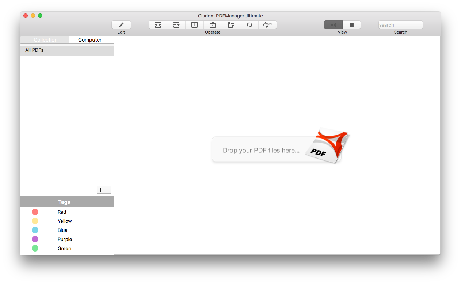The width and height of the screenshot is (461, 284).
Task: Select the OCR Converter tool
Action: coord(267,24)
